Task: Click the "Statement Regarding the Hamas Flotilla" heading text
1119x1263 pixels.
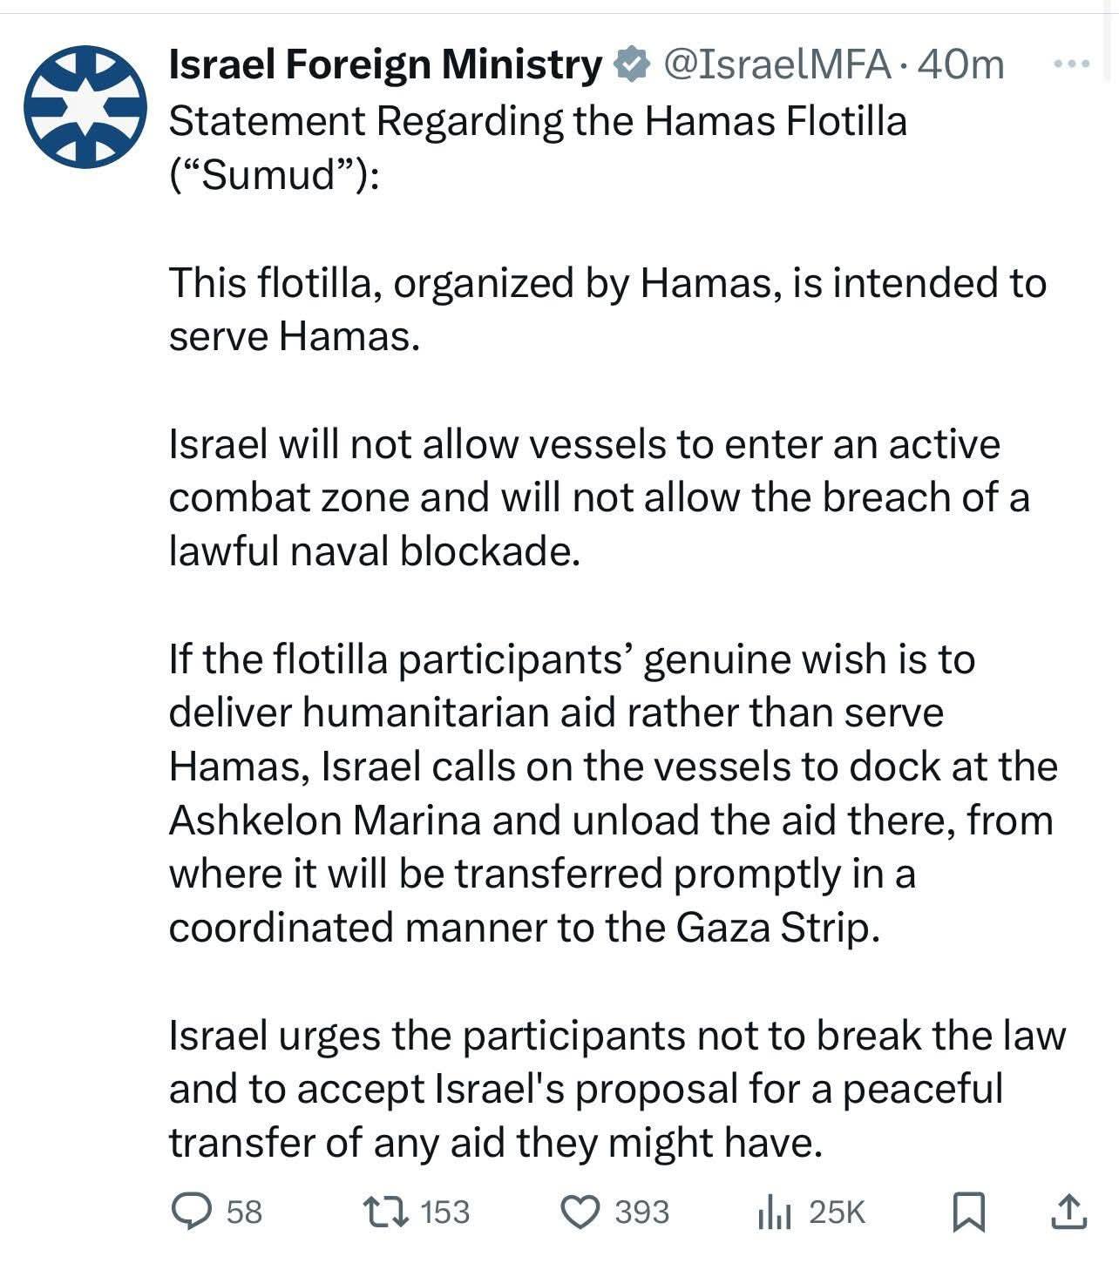Action: (x=537, y=122)
